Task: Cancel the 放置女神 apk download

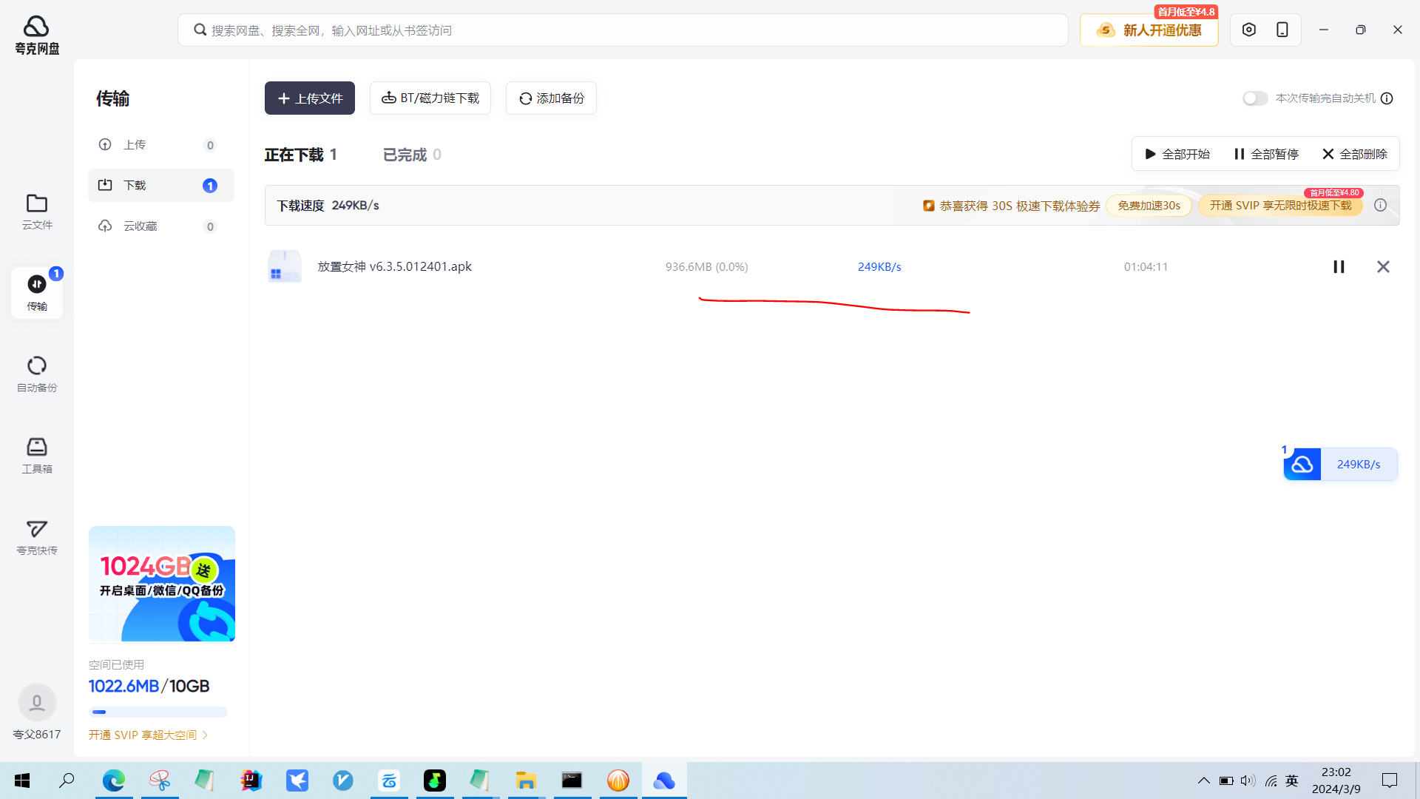Action: coord(1383,266)
